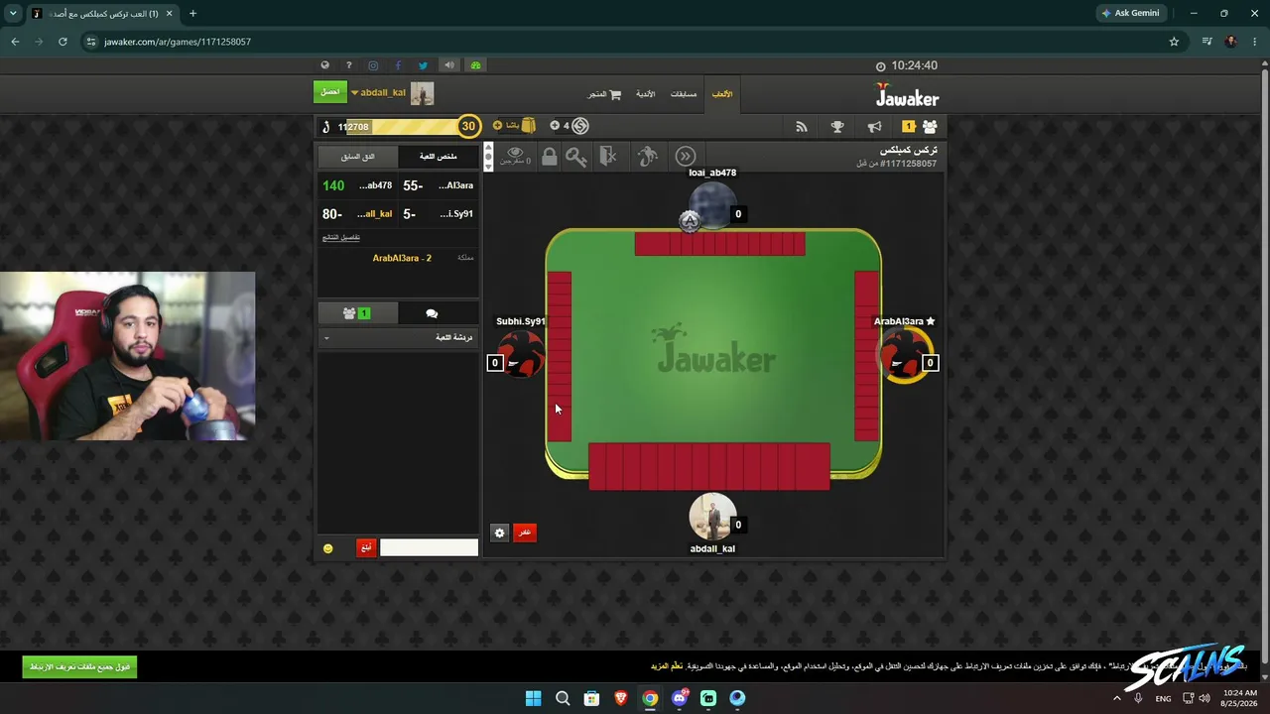This screenshot has height=714, width=1270.
Task: Open the RSS feed icon
Action: (x=802, y=127)
